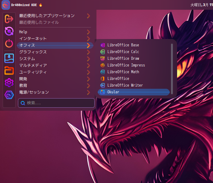Launch LibreOffice Writer

click(134, 85)
